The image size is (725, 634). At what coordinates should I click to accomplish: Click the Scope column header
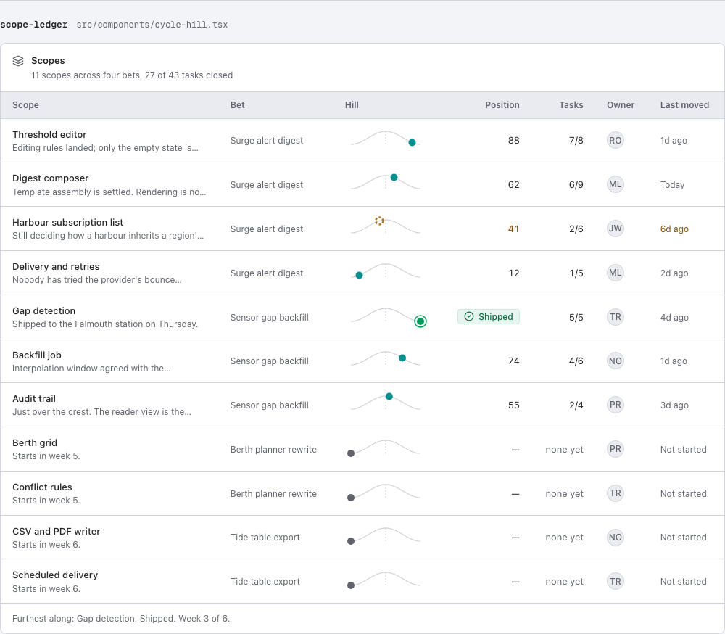click(25, 105)
